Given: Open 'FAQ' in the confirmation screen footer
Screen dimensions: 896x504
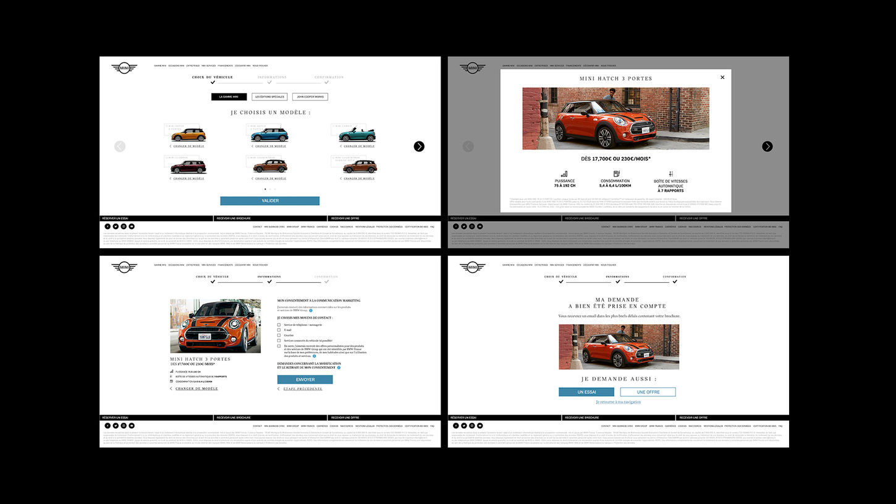Looking at the screenshot, I should (x=781, y=426).
